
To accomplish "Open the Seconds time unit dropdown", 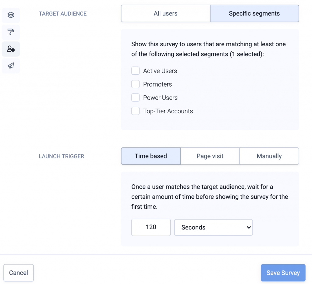I will click(x=213, y=227).
